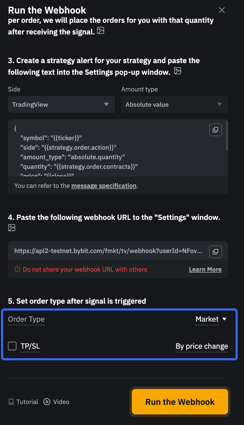Copy the webhook URL

215,252
